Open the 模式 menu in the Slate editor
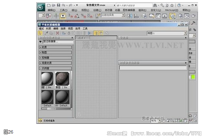 click(x=41, y=28)
